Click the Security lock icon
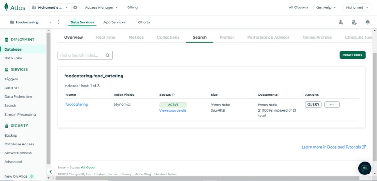Image resolution: width=377 pixels, height=181 pixels. coord(7,126)
